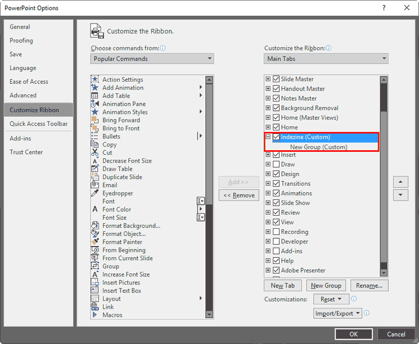This screenshot has height=344, width=419.
Task: Enable the Developer tab checkbox
Action: 276,241
